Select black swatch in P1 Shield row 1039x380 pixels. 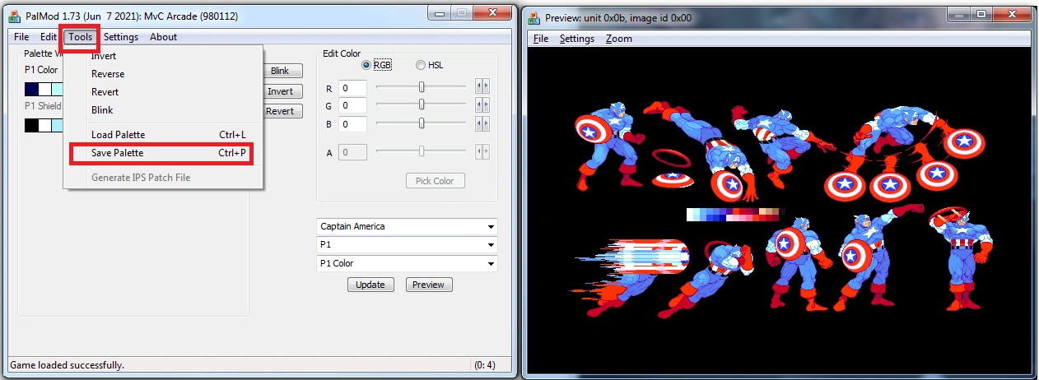coord(31,125)
